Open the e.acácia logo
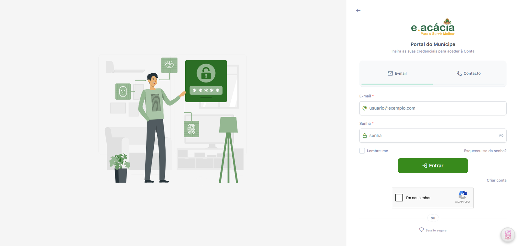Viewport: 519px width, 246px height. tap(433, 27)
